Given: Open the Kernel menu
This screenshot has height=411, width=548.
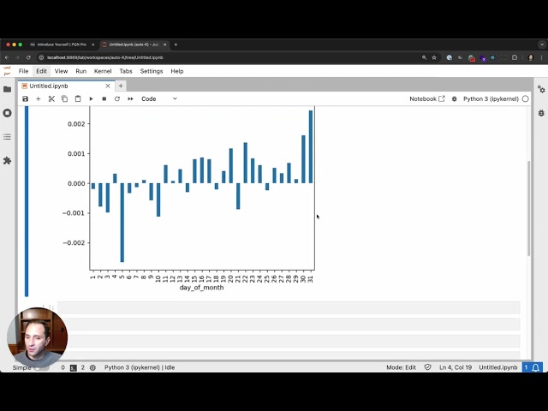Looking at the screenshot, I should pos(103,71).
